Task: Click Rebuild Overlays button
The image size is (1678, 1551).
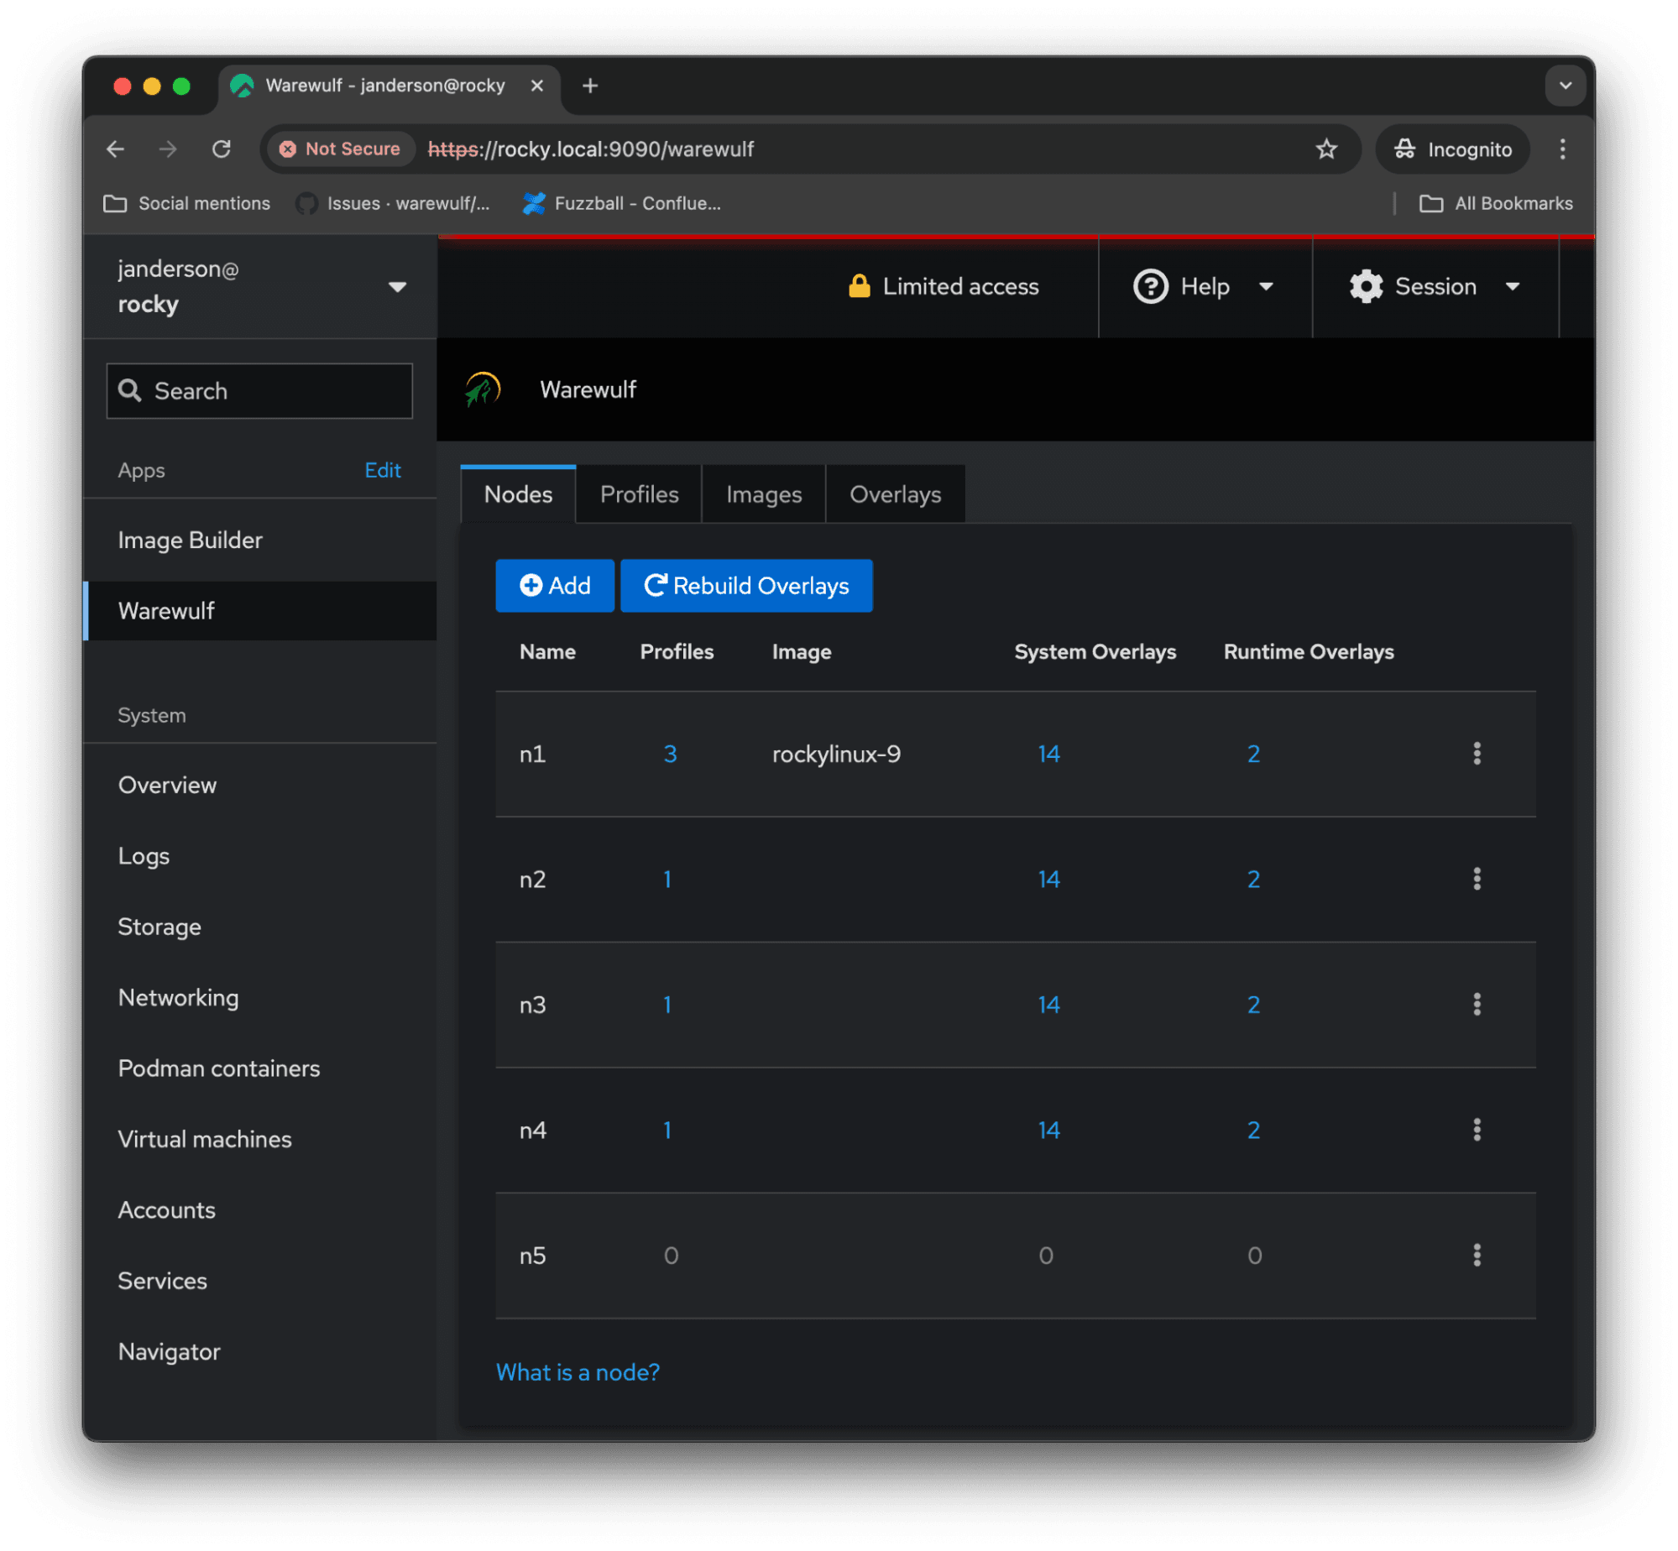Action: click(746, 586)
